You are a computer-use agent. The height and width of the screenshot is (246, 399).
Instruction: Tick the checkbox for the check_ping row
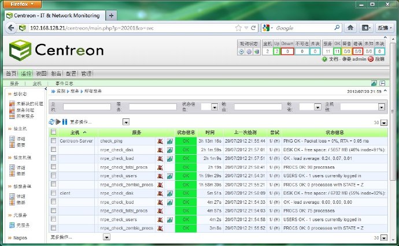(x=53, y=140)
